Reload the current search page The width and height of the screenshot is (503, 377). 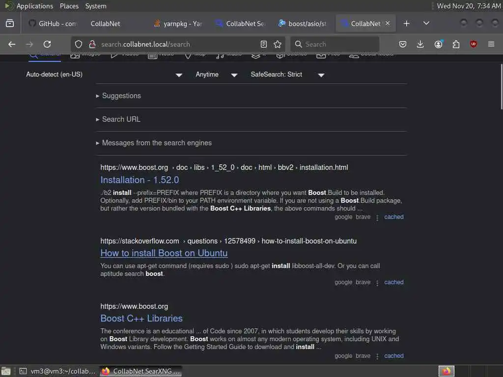tap(47, 44)
